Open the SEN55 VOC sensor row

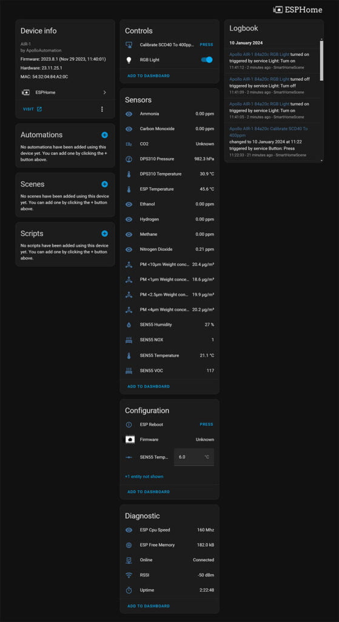[x=170, y=371]
